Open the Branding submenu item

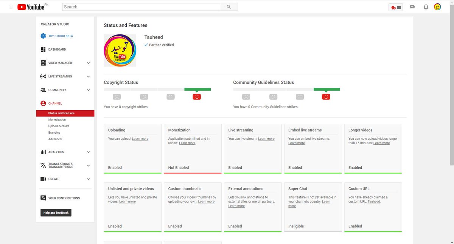[x=54, y=133]
